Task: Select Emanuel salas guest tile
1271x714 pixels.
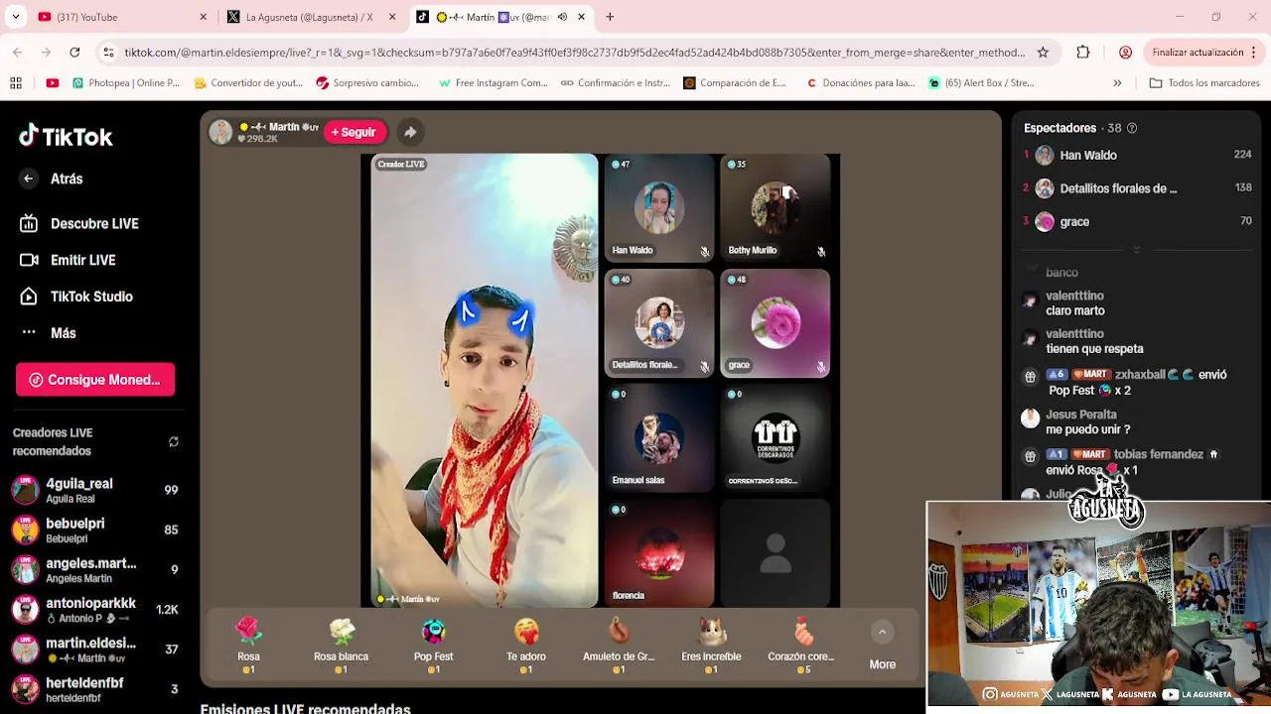Action: click(659, 438)
